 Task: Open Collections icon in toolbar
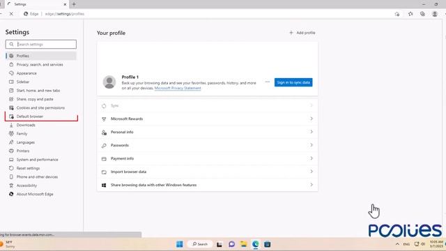point(422,14)
